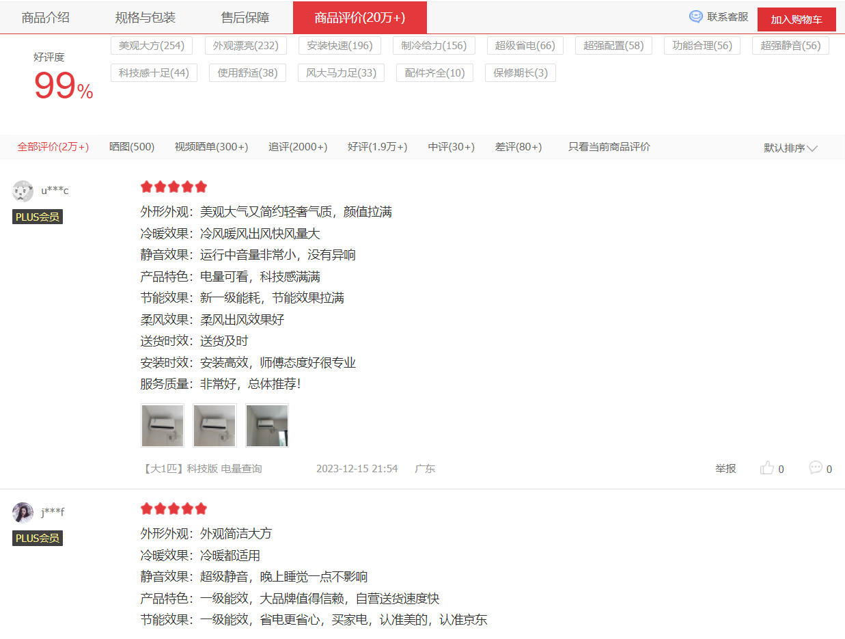
Task: Select the 超强配置(58) tag
Action: point(613,46)
